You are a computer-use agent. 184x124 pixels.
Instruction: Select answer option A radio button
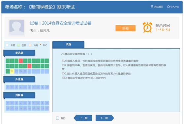click(63, 61)
